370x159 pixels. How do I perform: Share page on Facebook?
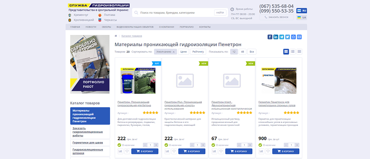coord(270,37)
